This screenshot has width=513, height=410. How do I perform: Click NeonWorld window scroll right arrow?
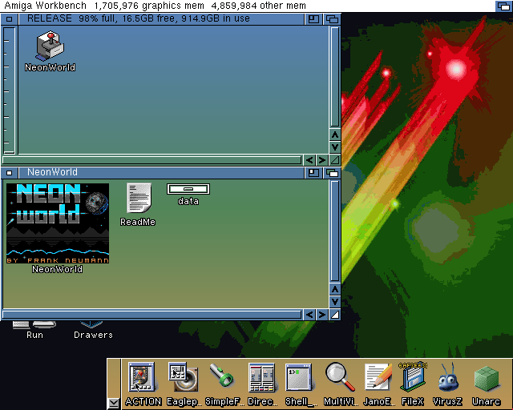coord(322,315)
